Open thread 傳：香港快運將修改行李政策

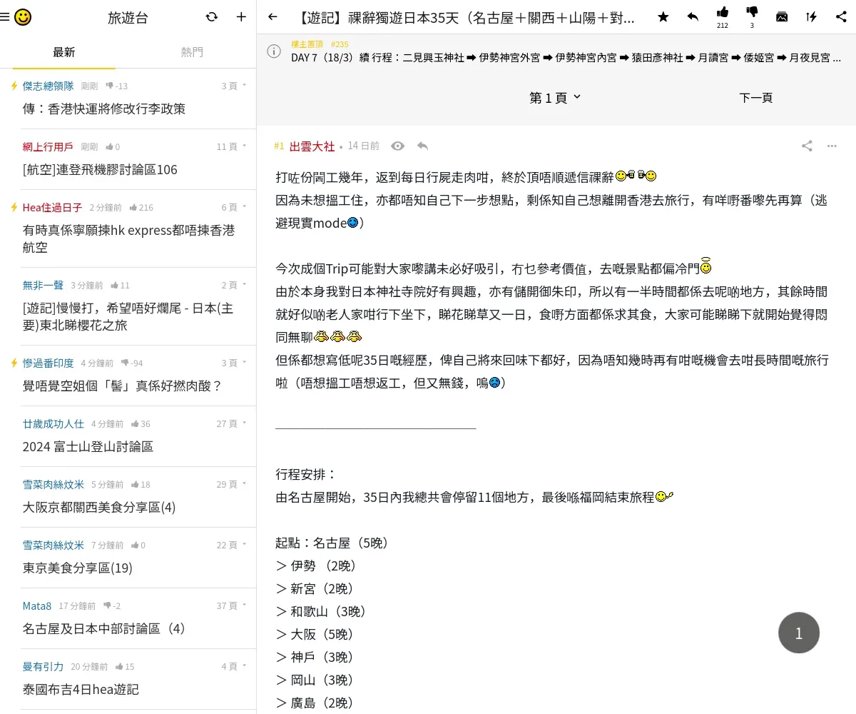coord(104,109)
